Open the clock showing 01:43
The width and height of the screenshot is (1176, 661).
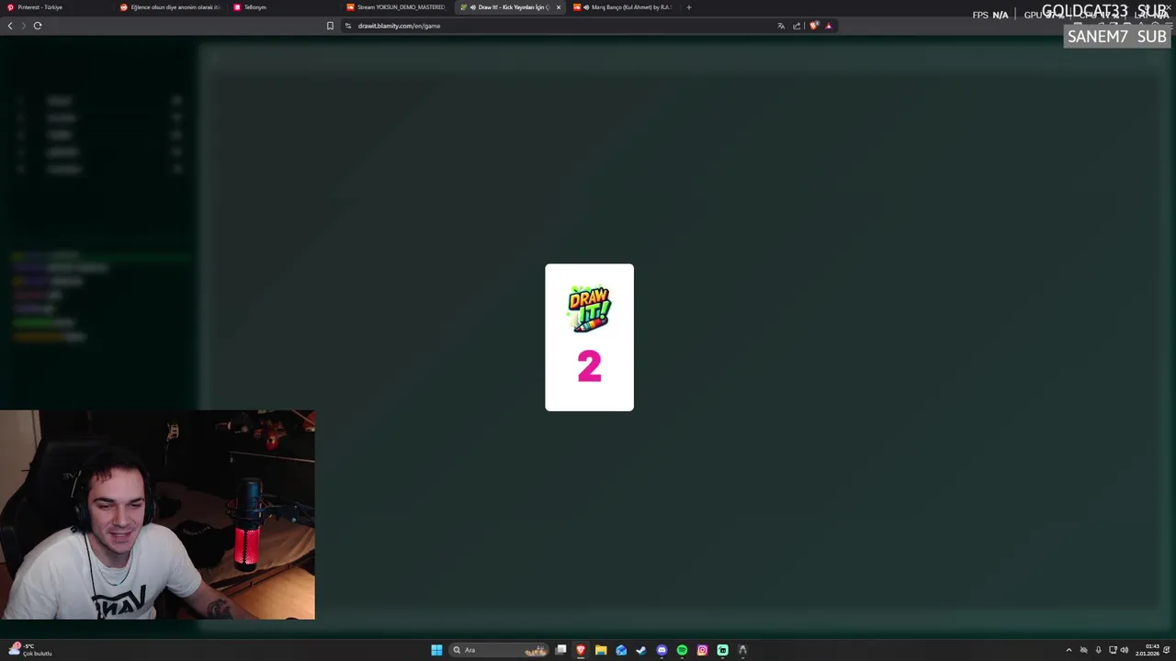click(1148, 650)
